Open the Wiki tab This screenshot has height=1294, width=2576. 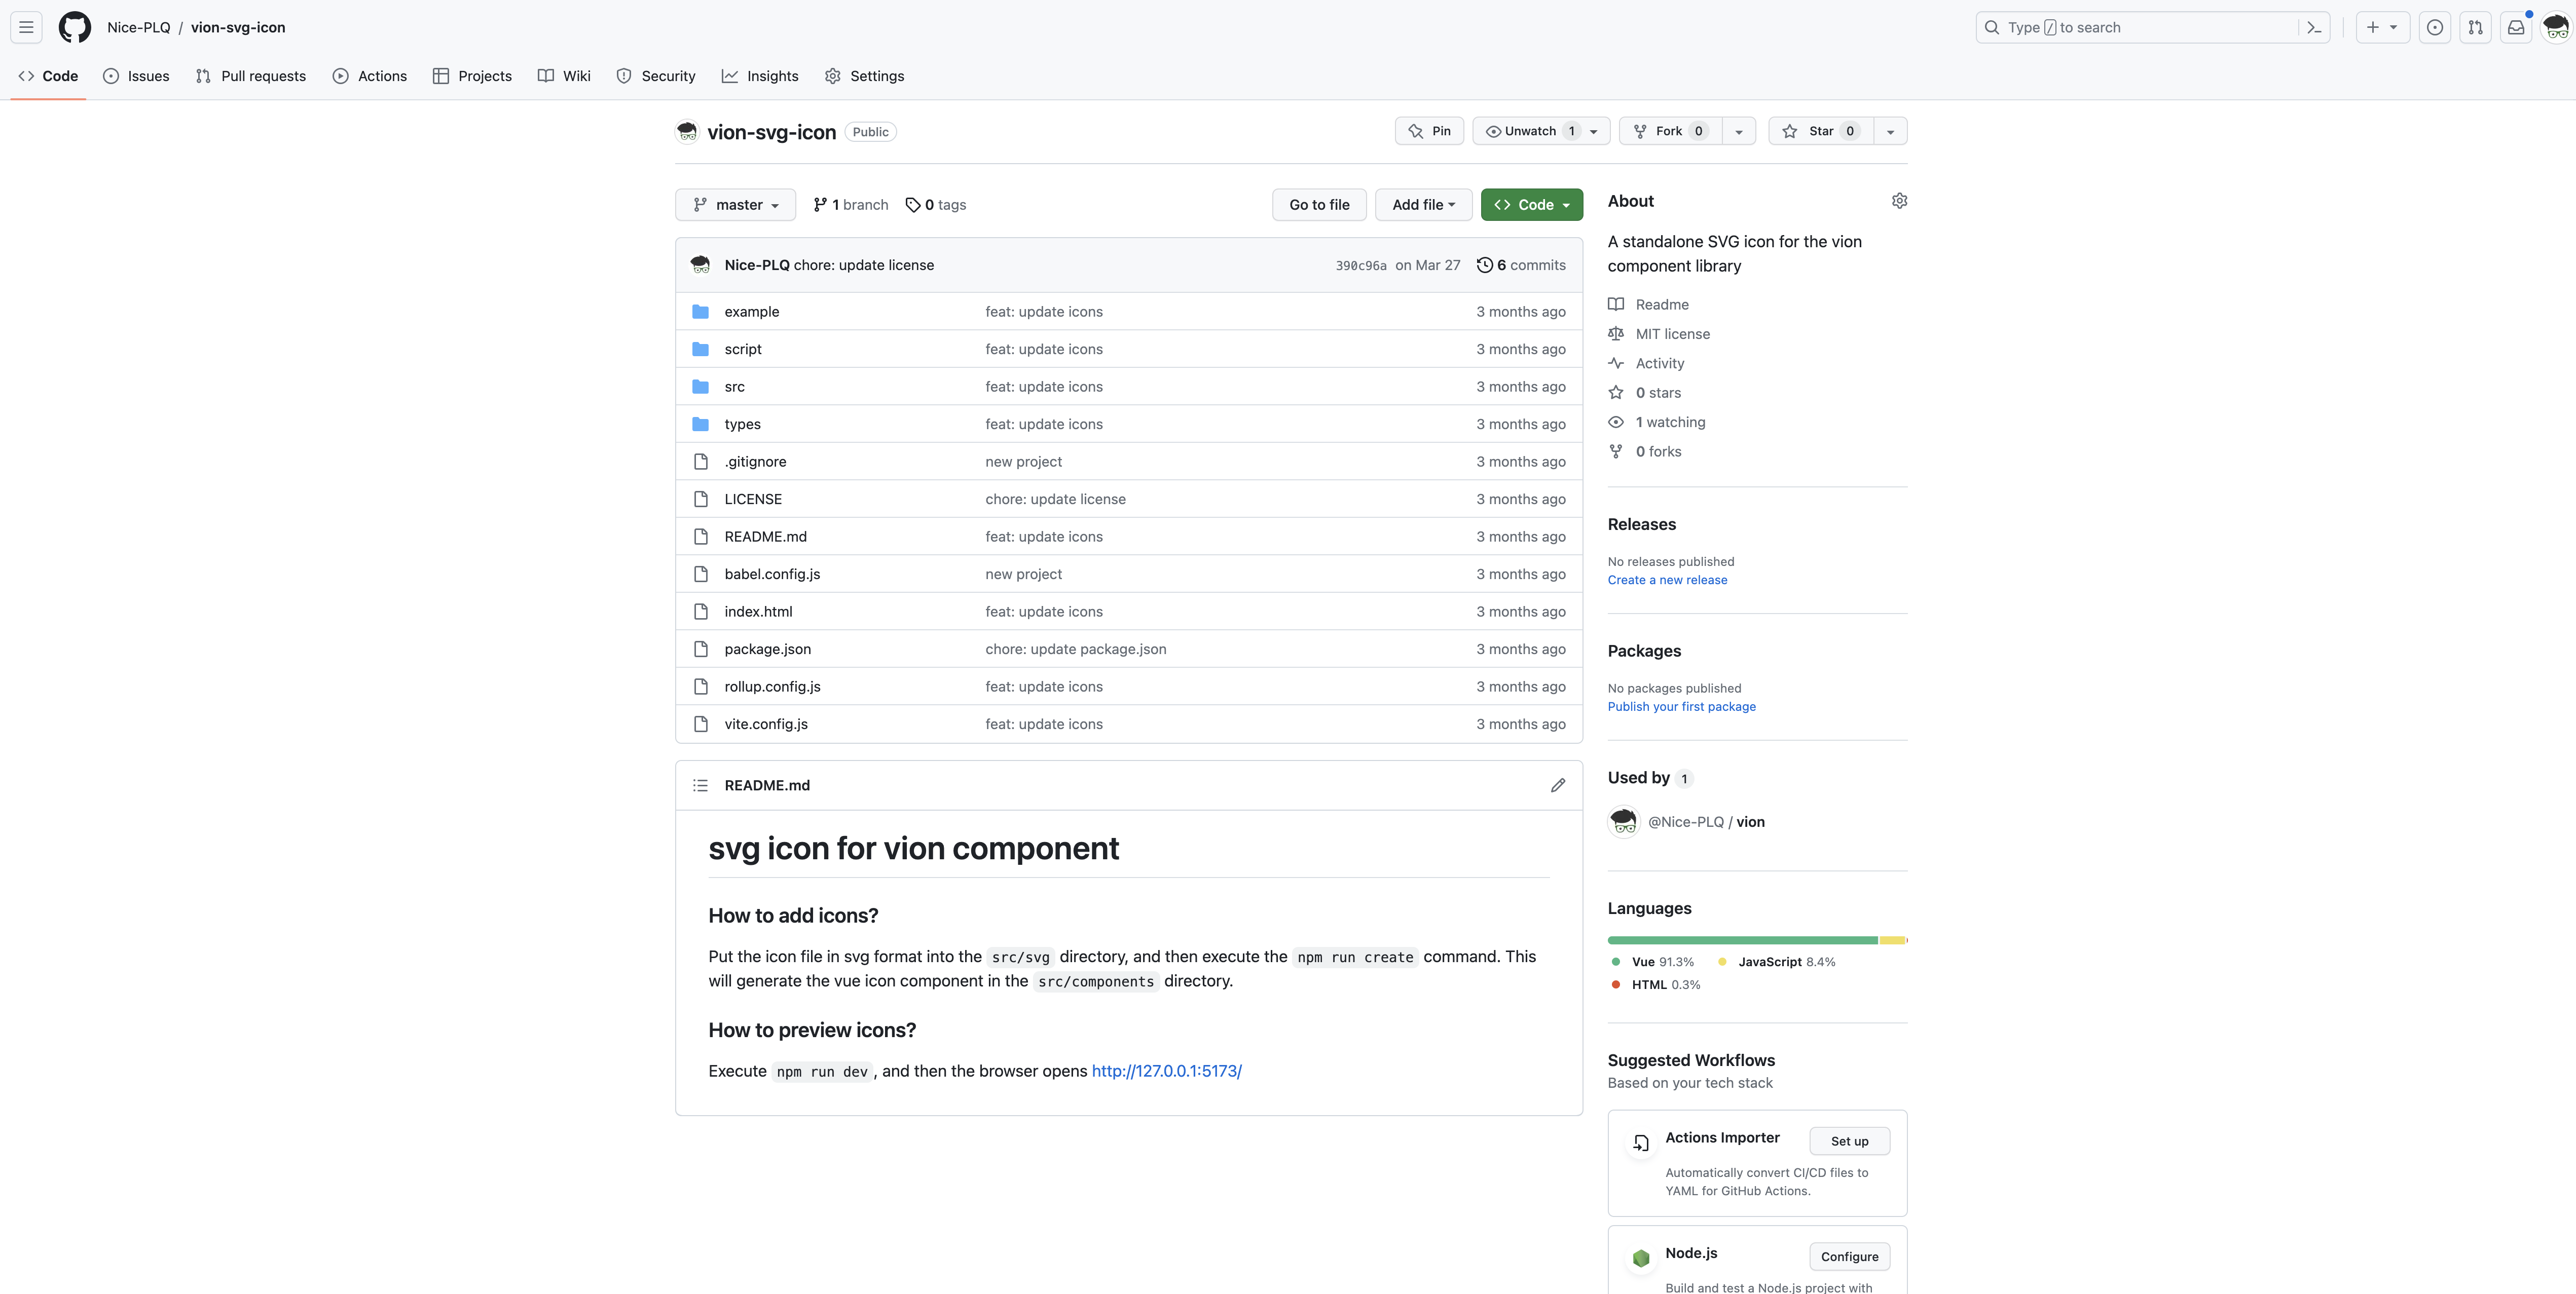tap(564, 76)
